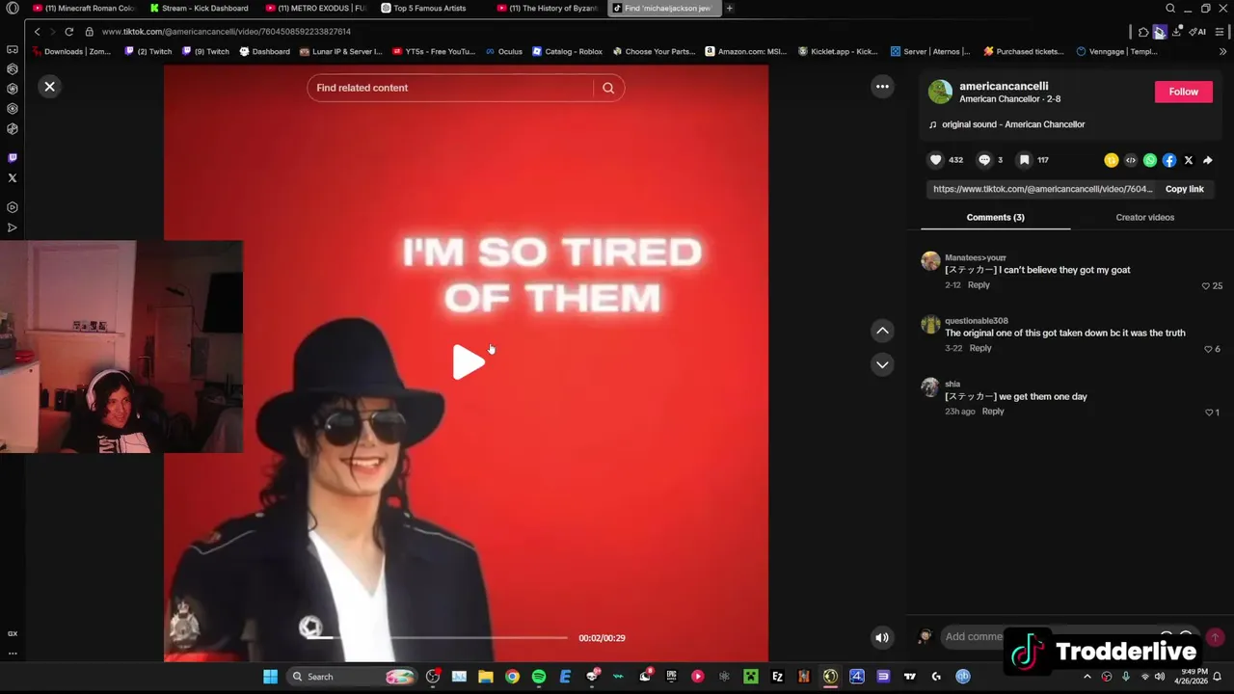
Task: Open a new browser tab
Action: click(x=730, y=8)
